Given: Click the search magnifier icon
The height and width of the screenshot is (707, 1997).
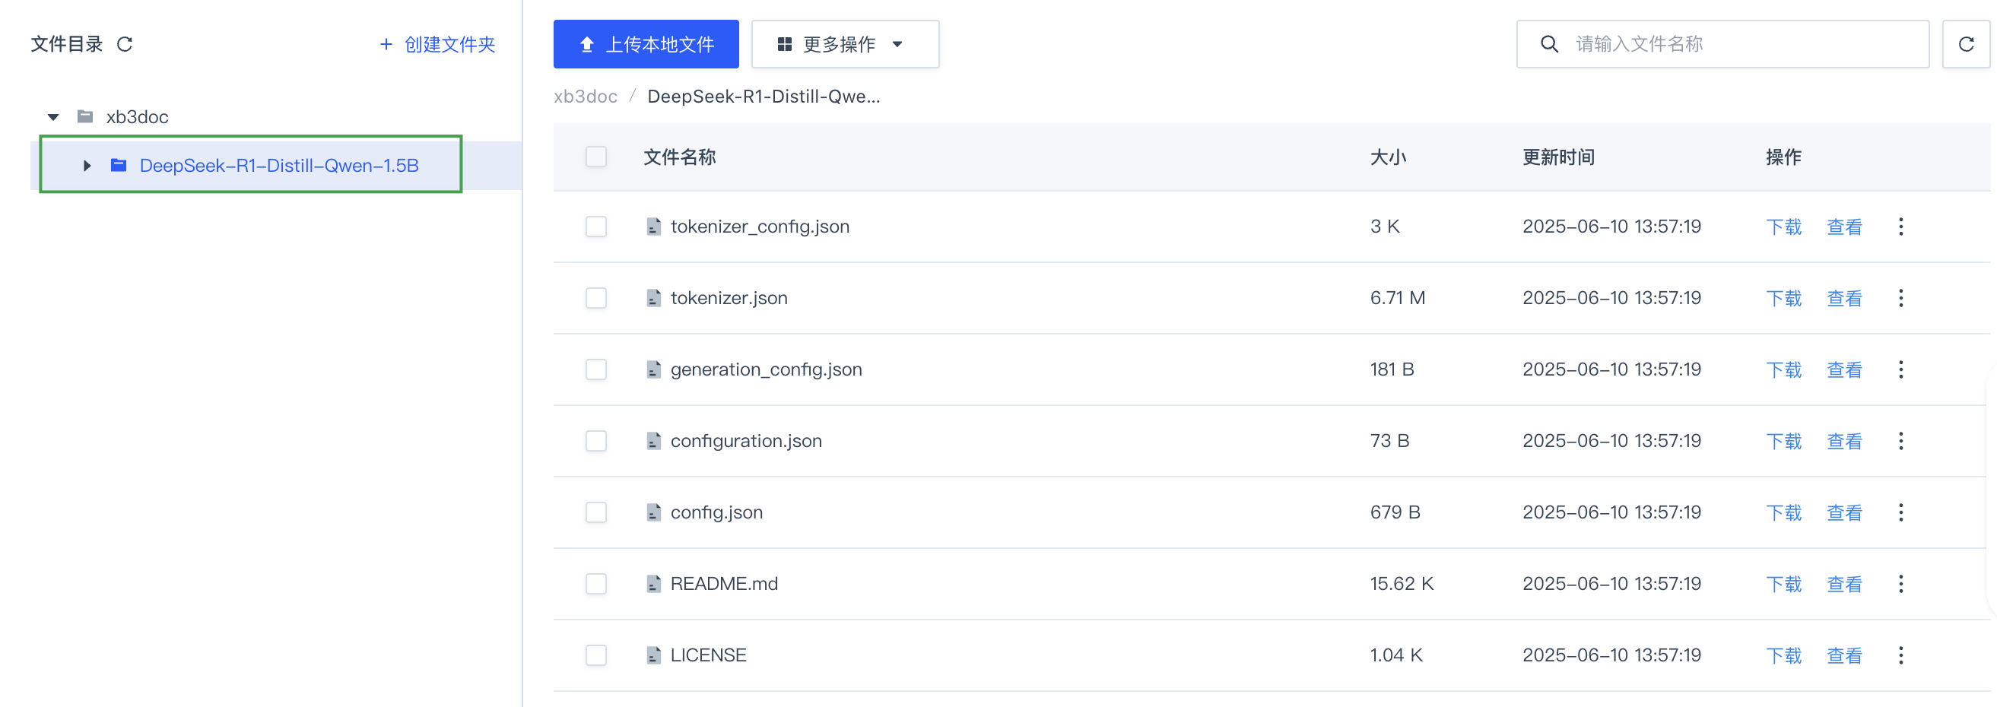Looking at the screenshot, I should click(1549, 44).
